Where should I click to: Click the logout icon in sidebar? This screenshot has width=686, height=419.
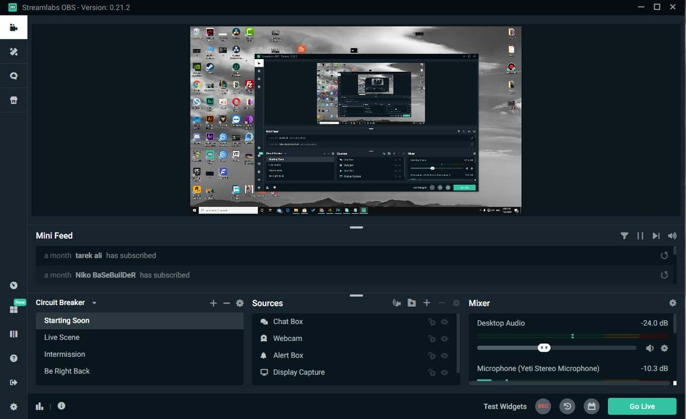pyautogui.click(x=14, y=383)
